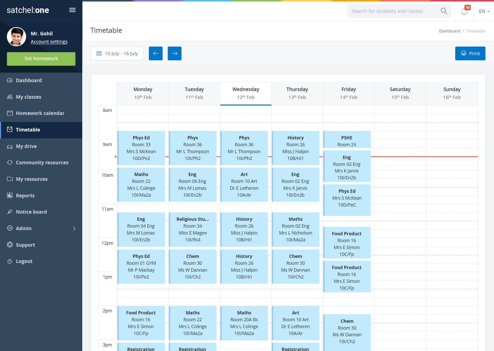Click the Reports chart icon
The height and width of the screenshot is (351, 494).
click(10, 195)
